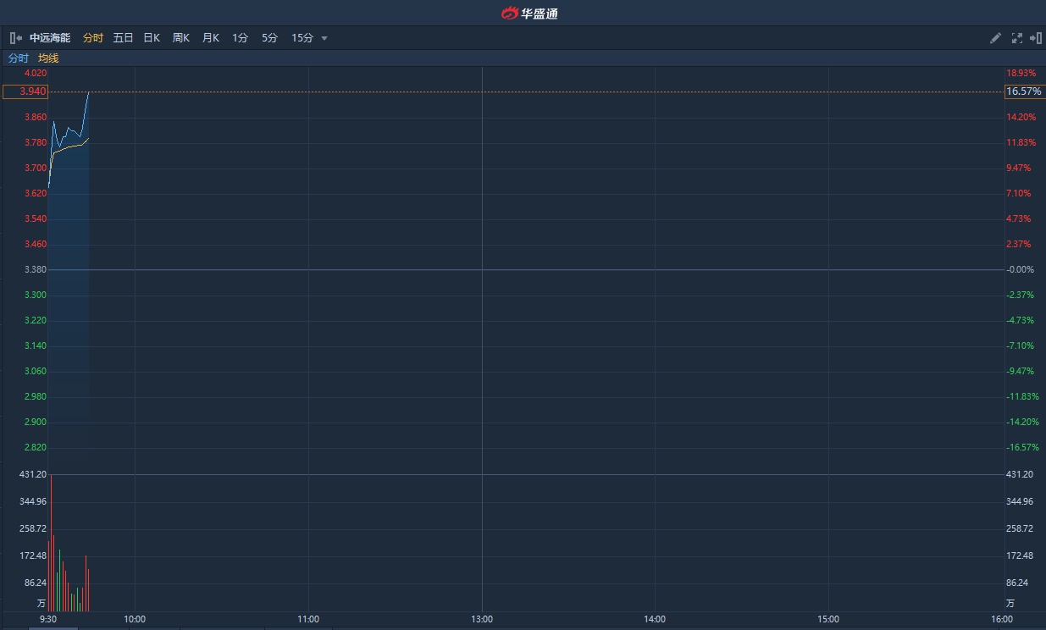
Task: Toggle the 均线 average line legend
Action: tap(48, 58)
